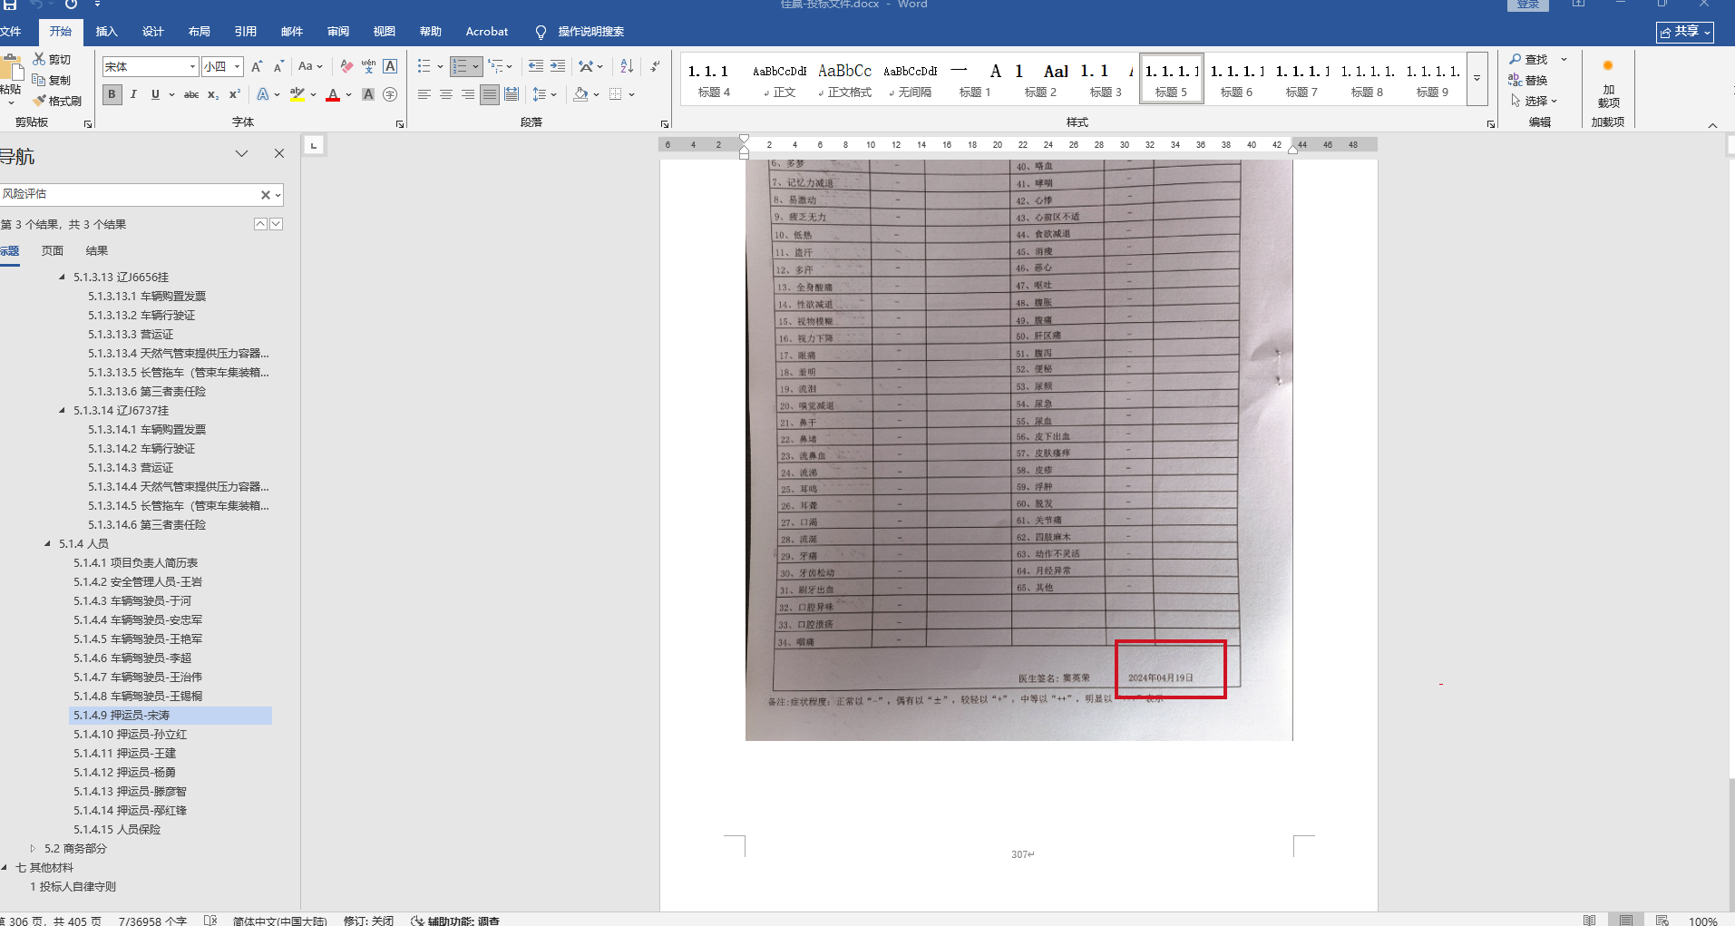Switch navigation pane to Pages (页面) tab
Image resolution: width=1735 pixels, height=926 pixels.
coord(53,251)
